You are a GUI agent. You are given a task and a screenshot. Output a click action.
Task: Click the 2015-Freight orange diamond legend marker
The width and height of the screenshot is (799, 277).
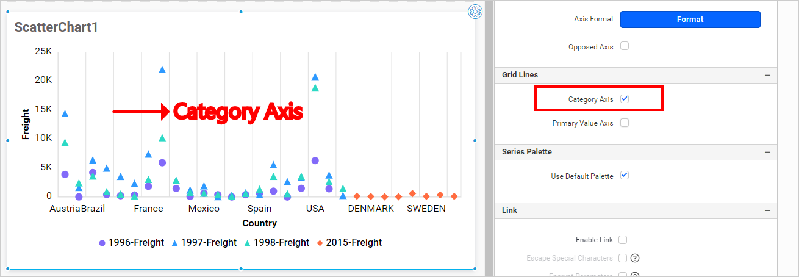(x=320, y=243)
